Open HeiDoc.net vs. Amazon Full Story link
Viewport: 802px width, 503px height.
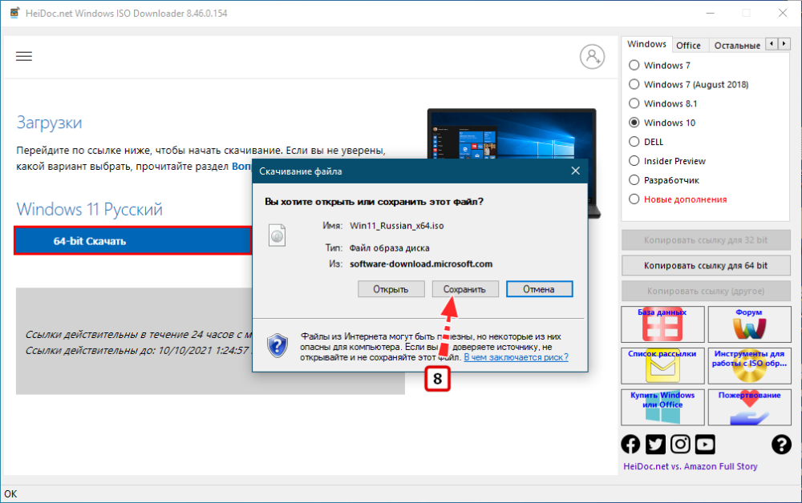690,466
